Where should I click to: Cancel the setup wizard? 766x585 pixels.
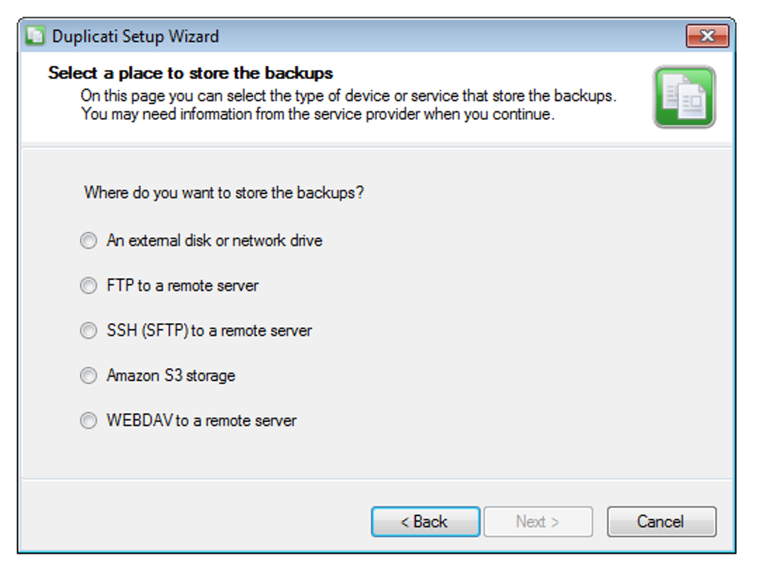click(x=661, y=522)
